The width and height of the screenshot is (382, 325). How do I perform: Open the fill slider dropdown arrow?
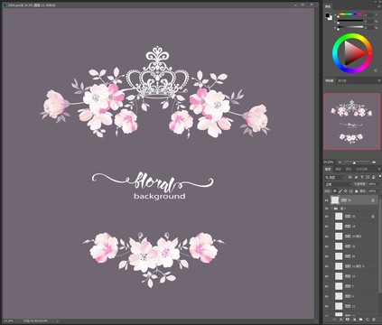(x=379, y=191)
